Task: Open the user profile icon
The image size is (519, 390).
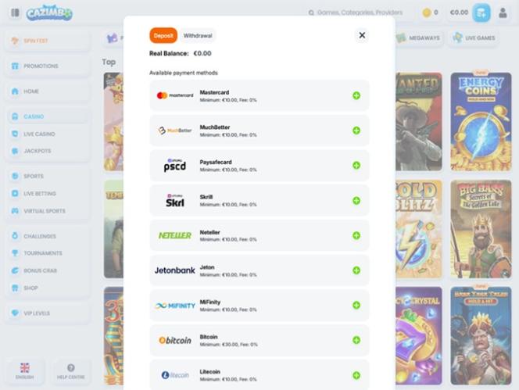Action: pyautogui.click(x=503, y=13)
